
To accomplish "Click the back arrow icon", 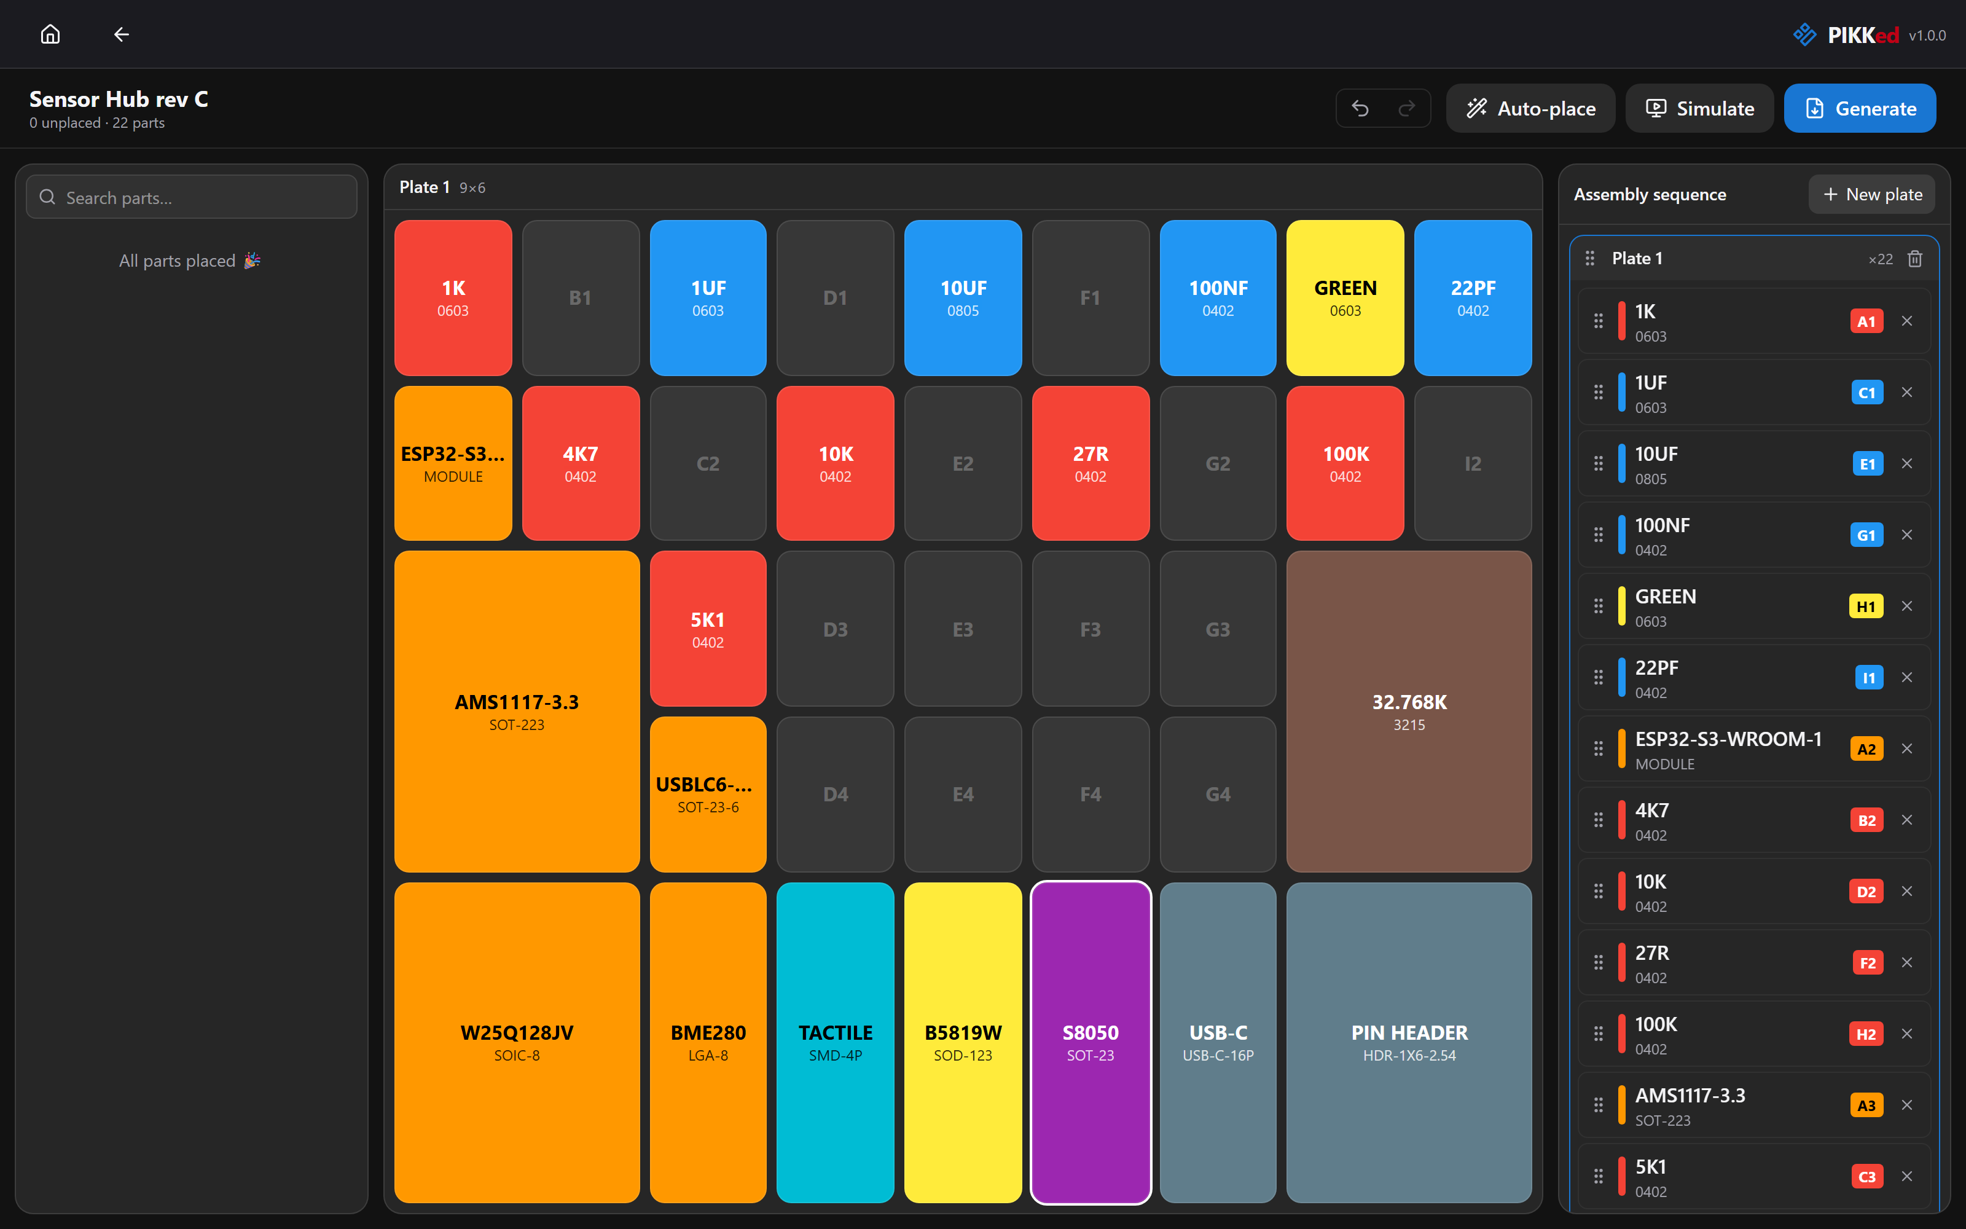I will [122, 34].
